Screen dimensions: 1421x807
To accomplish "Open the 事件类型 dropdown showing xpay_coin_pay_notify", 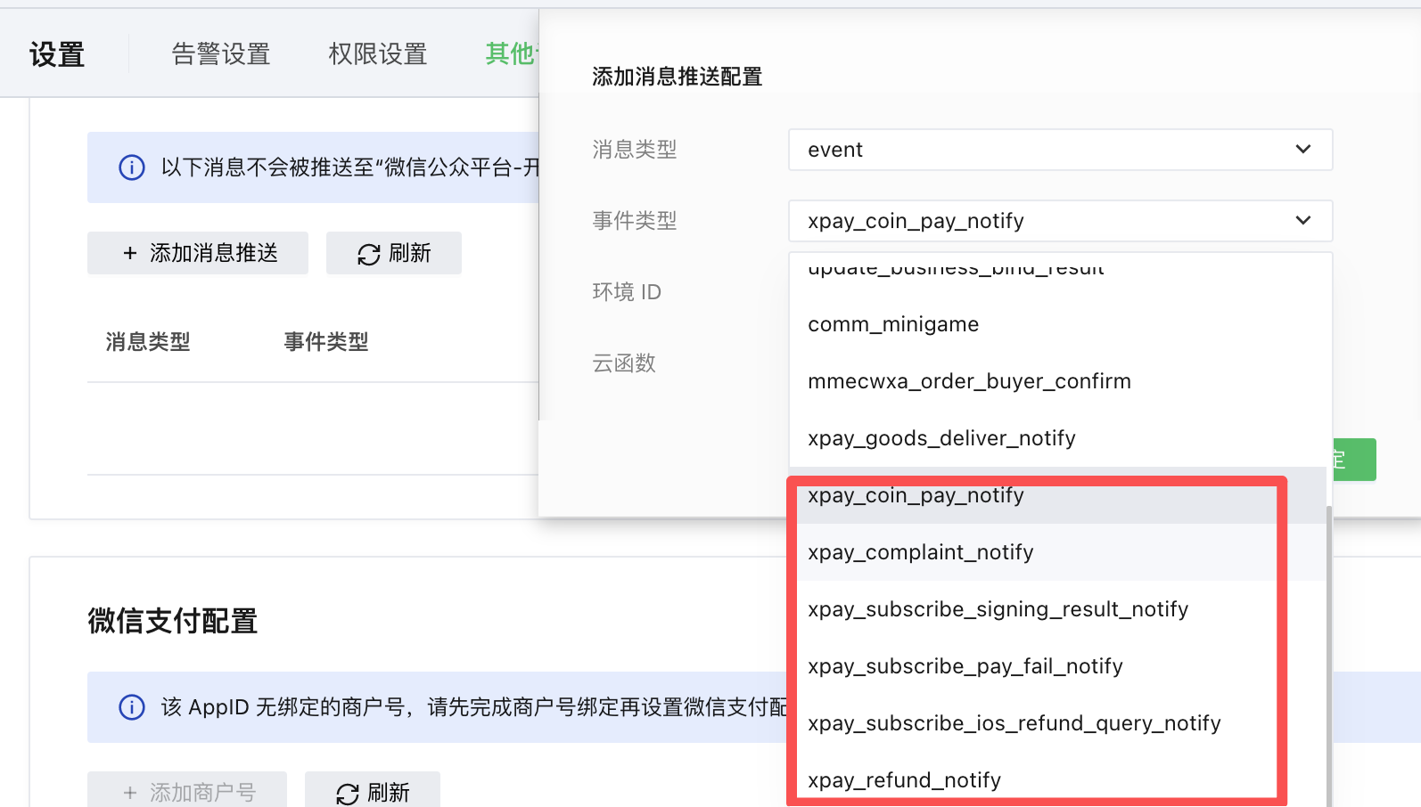I will [x=1061, y=221].
